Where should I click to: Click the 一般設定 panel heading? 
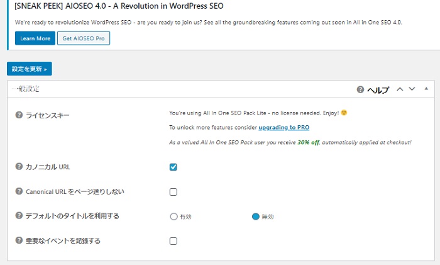[x=26, y=89]
